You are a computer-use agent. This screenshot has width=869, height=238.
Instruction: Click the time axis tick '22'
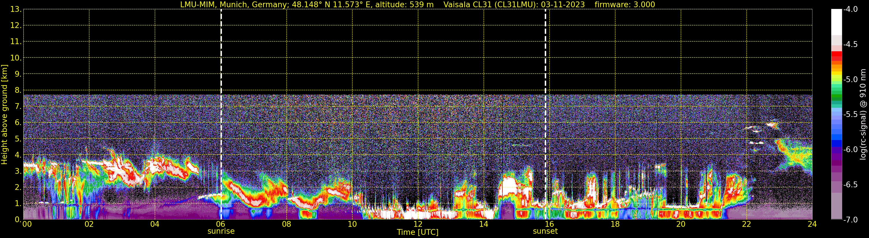tap(747, 224)
